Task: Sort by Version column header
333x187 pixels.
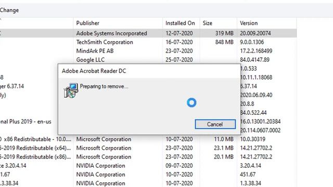Action: pyautogui.click(x=249, y=23)
